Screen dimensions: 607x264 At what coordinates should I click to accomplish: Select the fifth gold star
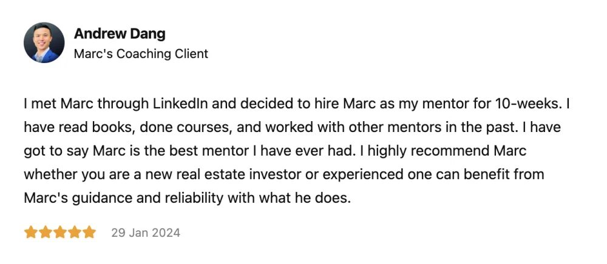click(x=89, y=233)
